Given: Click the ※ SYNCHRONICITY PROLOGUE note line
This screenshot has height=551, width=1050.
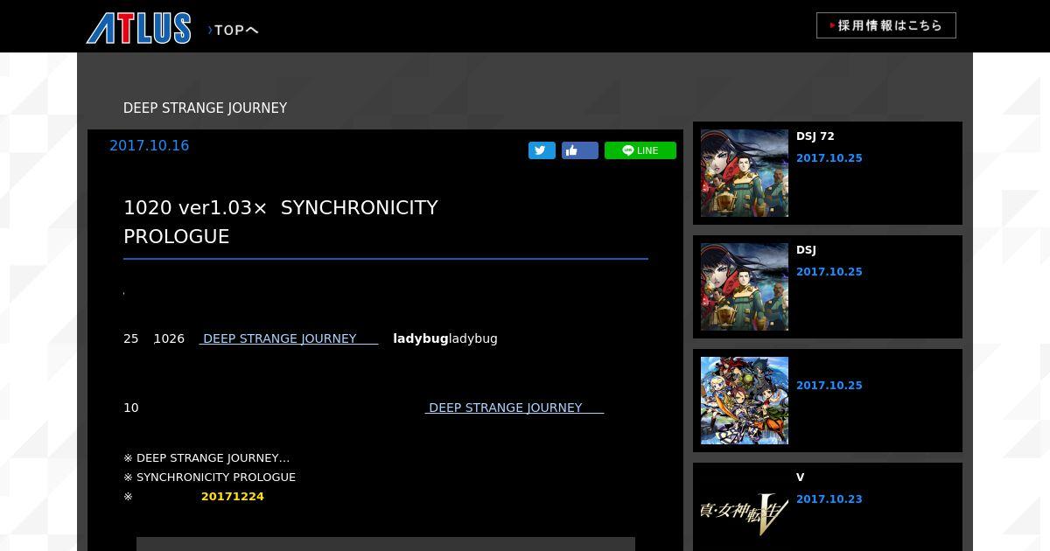Looking at the screenshot, I should click(209, 478).
